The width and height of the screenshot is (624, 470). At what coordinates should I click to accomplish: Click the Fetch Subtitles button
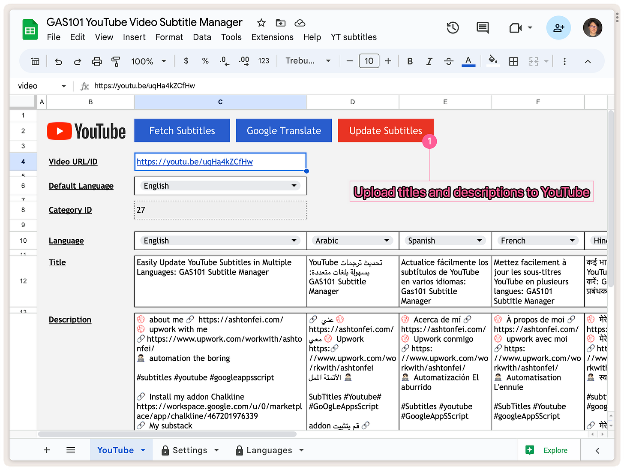(182, 131)
